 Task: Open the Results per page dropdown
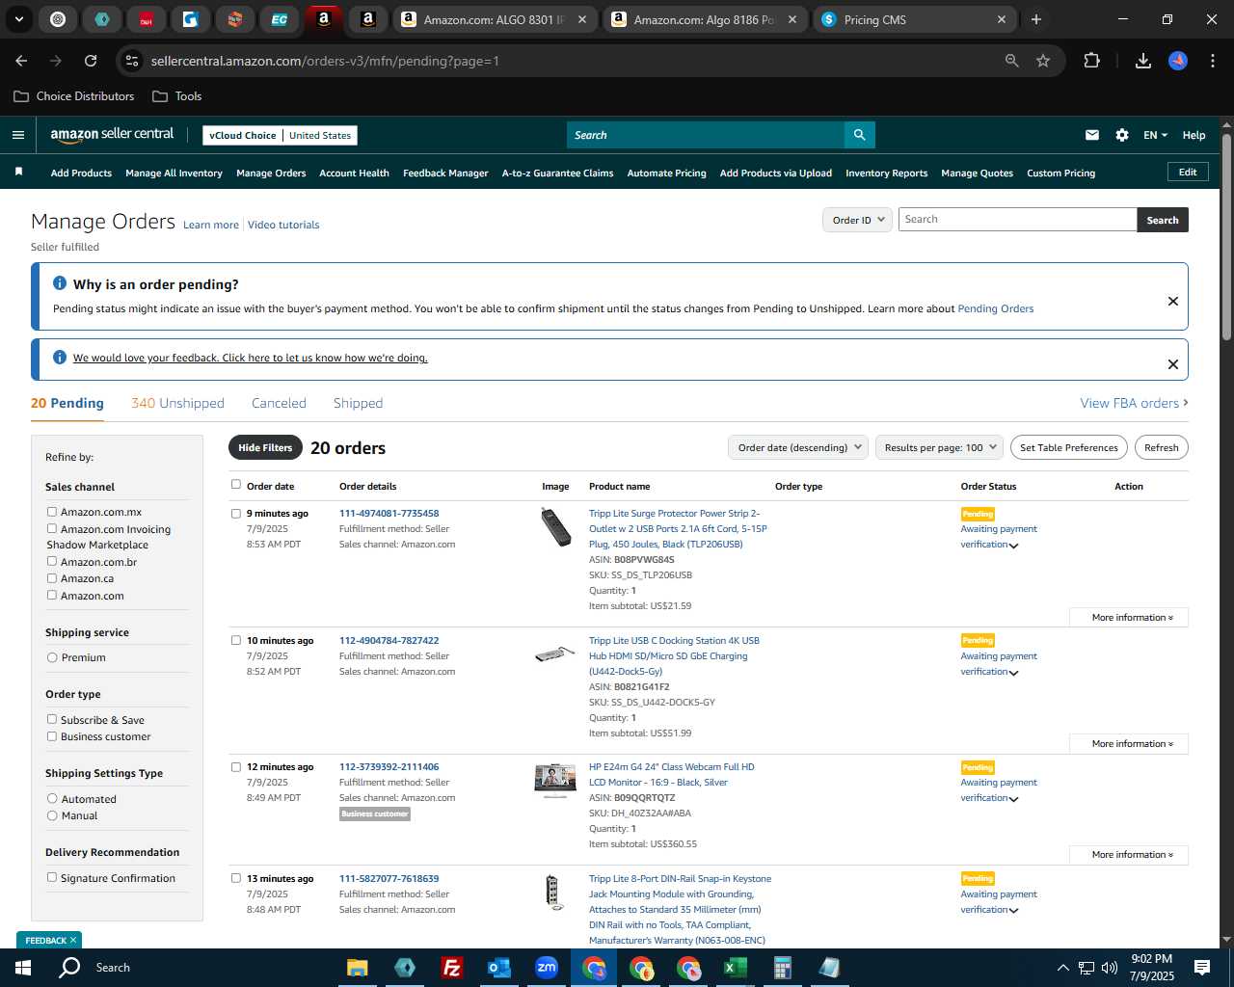pos(939,447)
